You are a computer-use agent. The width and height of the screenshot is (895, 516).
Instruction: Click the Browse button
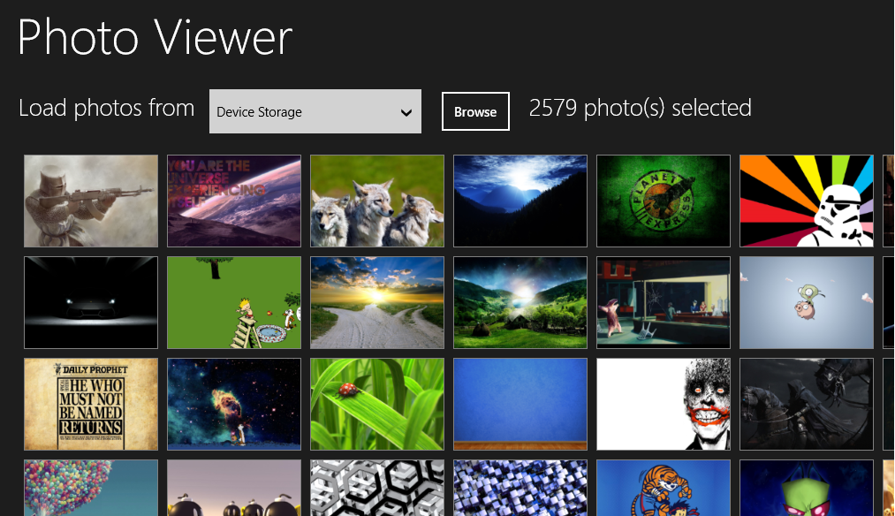[x=475, y=111]
